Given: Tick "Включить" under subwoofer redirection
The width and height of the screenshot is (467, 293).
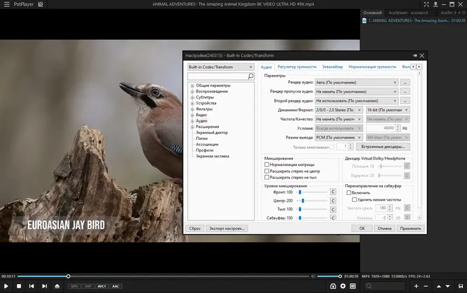Looking at the screenshot, I should 349,192.
